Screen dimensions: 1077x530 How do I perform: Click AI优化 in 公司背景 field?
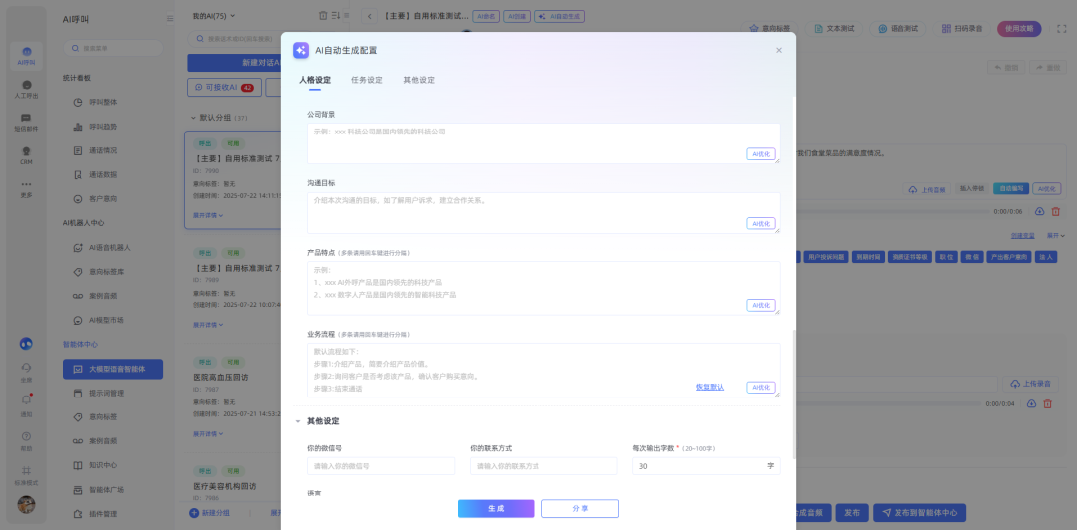click(x=760, y=154)
